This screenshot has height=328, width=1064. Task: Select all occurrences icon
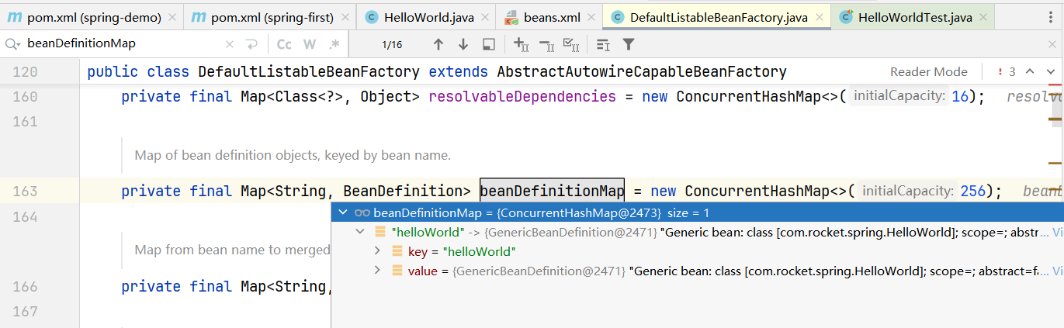pyautogui.click(x=571, y=44)
